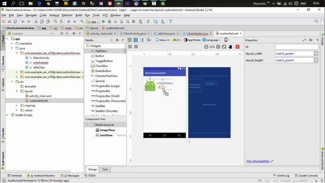Select Button widget in the Palette

(x=100, y=56)
